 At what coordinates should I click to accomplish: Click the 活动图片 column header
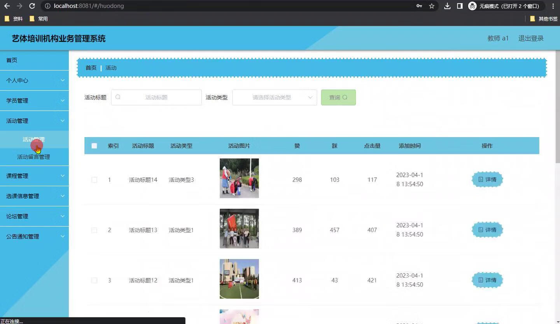tap(239, 146)
